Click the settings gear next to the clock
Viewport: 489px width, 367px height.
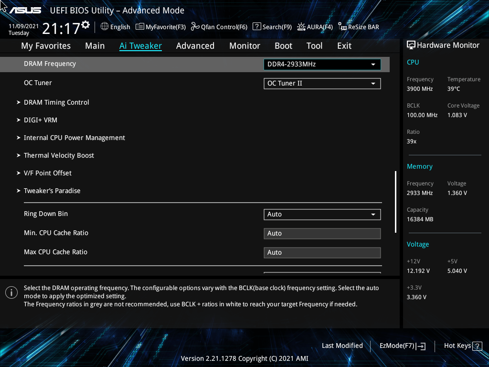[85, 25]
